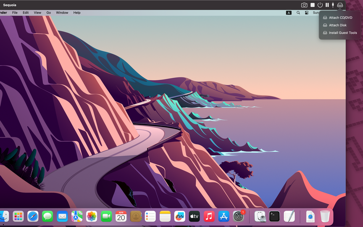Open Terminal from the Dock

pos(275,216)
